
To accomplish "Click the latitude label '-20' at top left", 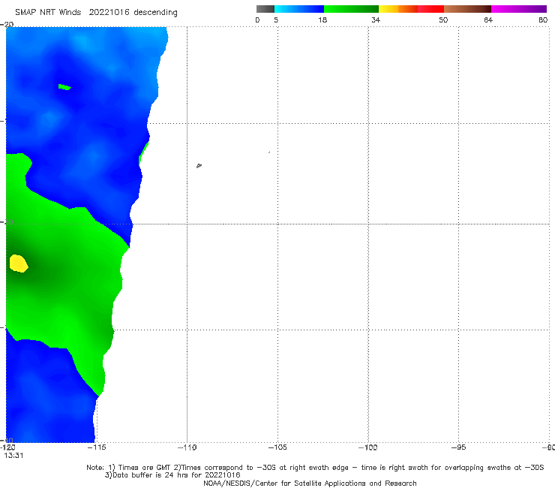I will coord(7,24).
